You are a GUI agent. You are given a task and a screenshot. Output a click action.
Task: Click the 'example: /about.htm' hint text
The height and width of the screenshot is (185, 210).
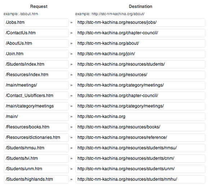coord(21,14)
